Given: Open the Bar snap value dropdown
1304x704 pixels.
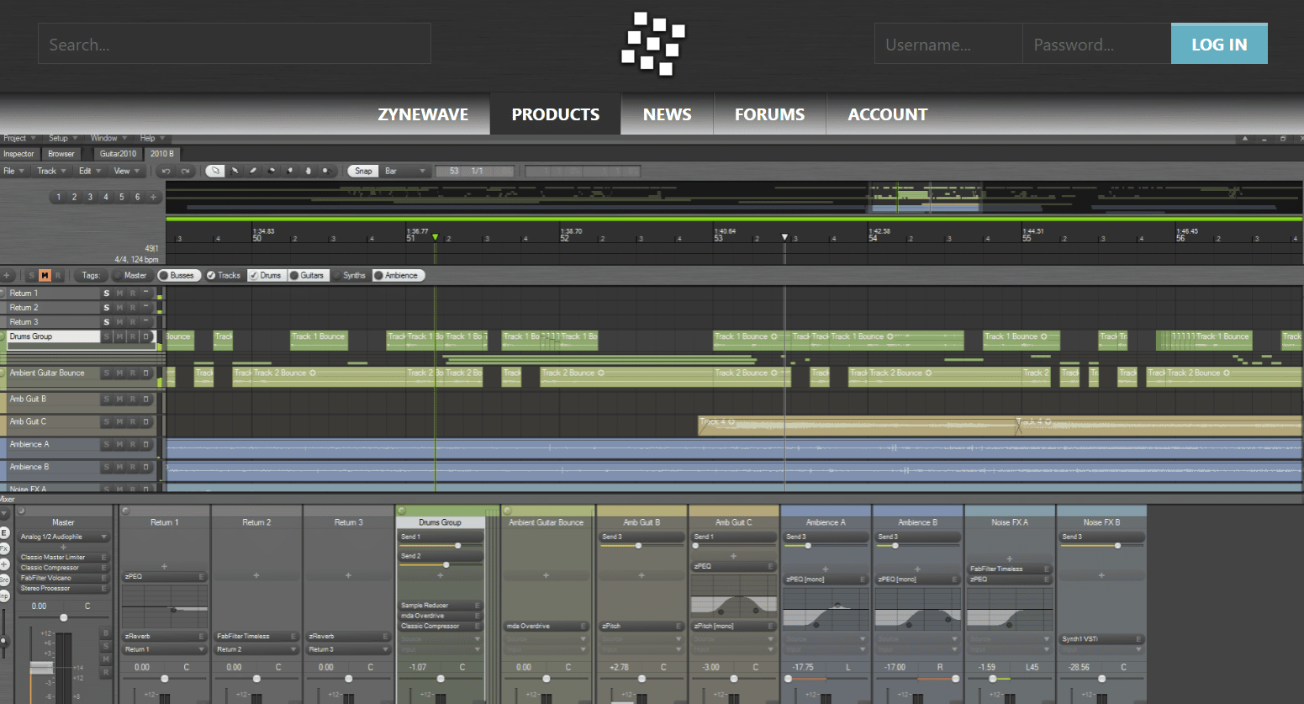Looking at the screenshot, I should click(405, 171).
